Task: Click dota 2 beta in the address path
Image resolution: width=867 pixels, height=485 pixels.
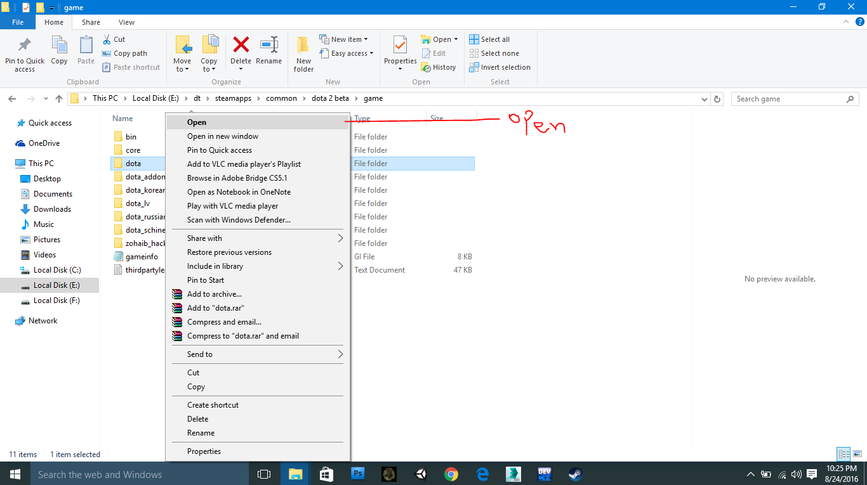Action: click(x=330, y=98)
